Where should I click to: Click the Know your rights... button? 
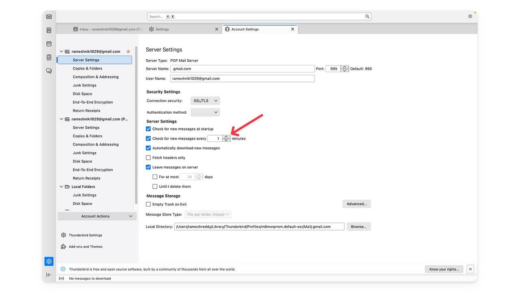point(444,269)
